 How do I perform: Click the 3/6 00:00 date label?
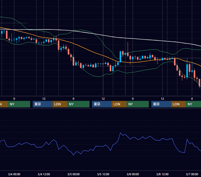(133, 174)
